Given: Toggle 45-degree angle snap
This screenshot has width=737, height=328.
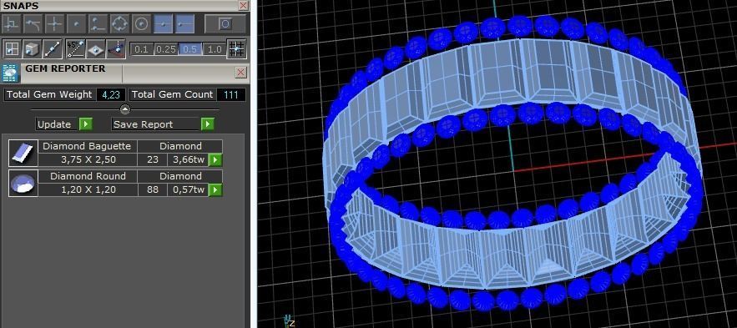Looking at the screenshot, I should click(76, 49).
